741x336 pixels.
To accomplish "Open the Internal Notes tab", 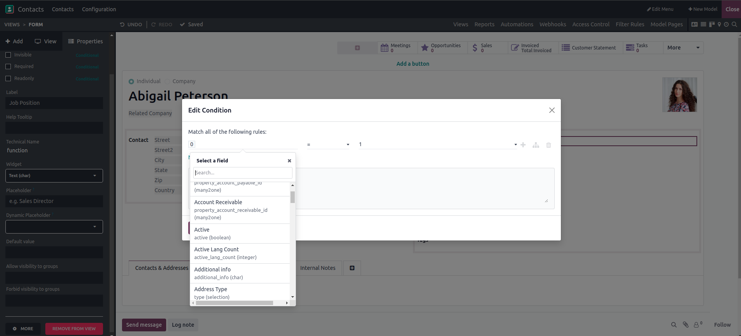I will [318, 268].
